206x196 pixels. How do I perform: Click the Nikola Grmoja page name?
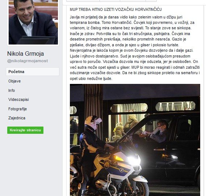click(x=25, y=54)
